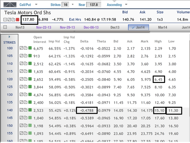Click chart icon in the 120 strike row
This screenshot has width=190, height=143.
tap(21, 79)
